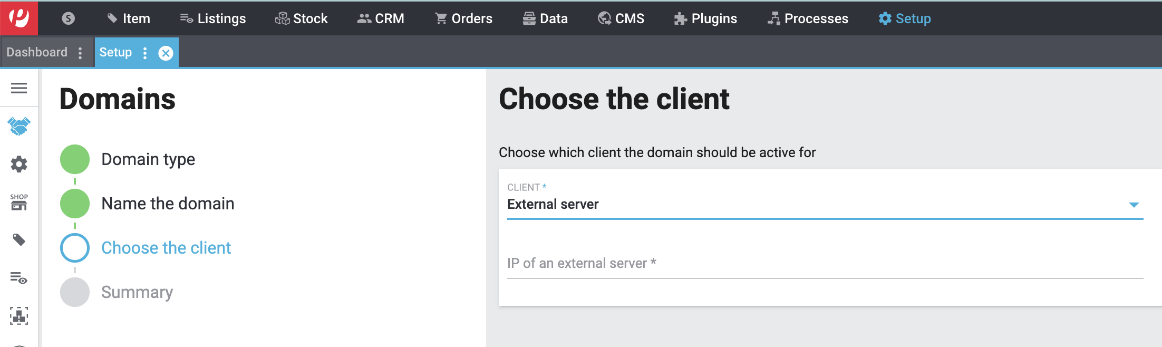Select the Shop icon in sidebar
This screenshot has height=347, width=1162.
click(x=19, y=202)
